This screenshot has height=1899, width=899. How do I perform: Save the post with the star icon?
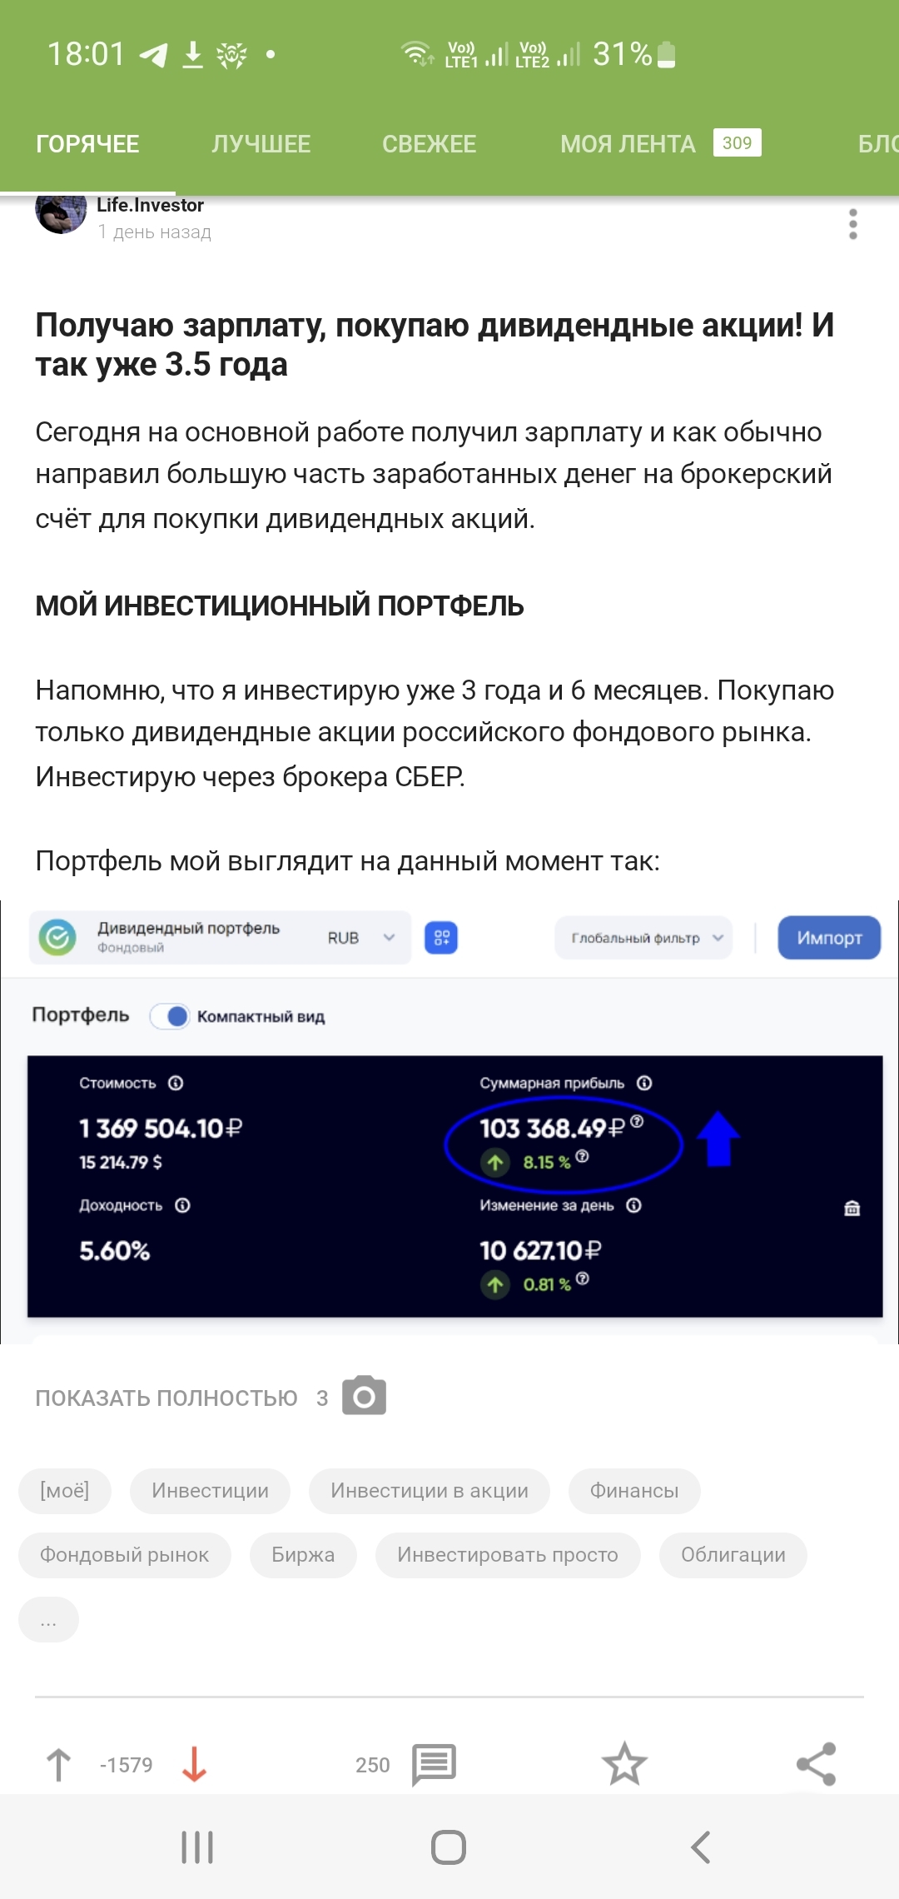pyautogui.click(x=624, y=1764)
